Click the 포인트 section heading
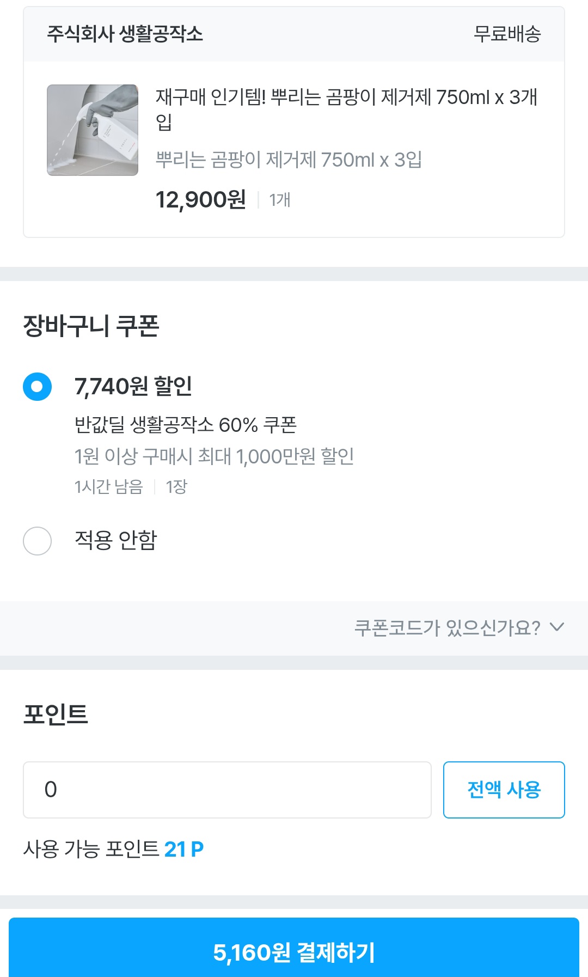This screenshot has width=588, height=977. (56, 714)
